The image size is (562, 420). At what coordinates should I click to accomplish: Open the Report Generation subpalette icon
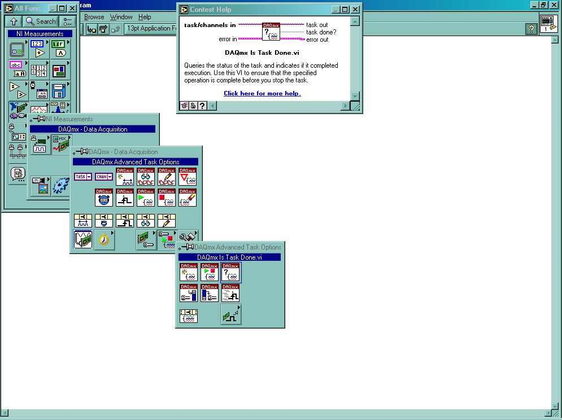pyautogui.click(x=18, y=174)
